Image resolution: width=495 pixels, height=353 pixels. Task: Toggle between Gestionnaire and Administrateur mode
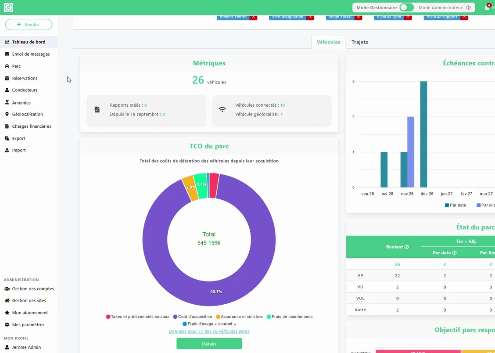[406, 7]
